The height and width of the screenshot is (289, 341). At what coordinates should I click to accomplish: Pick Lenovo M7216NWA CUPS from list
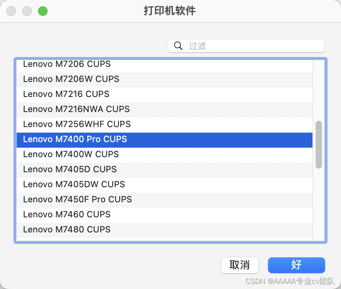165,110
